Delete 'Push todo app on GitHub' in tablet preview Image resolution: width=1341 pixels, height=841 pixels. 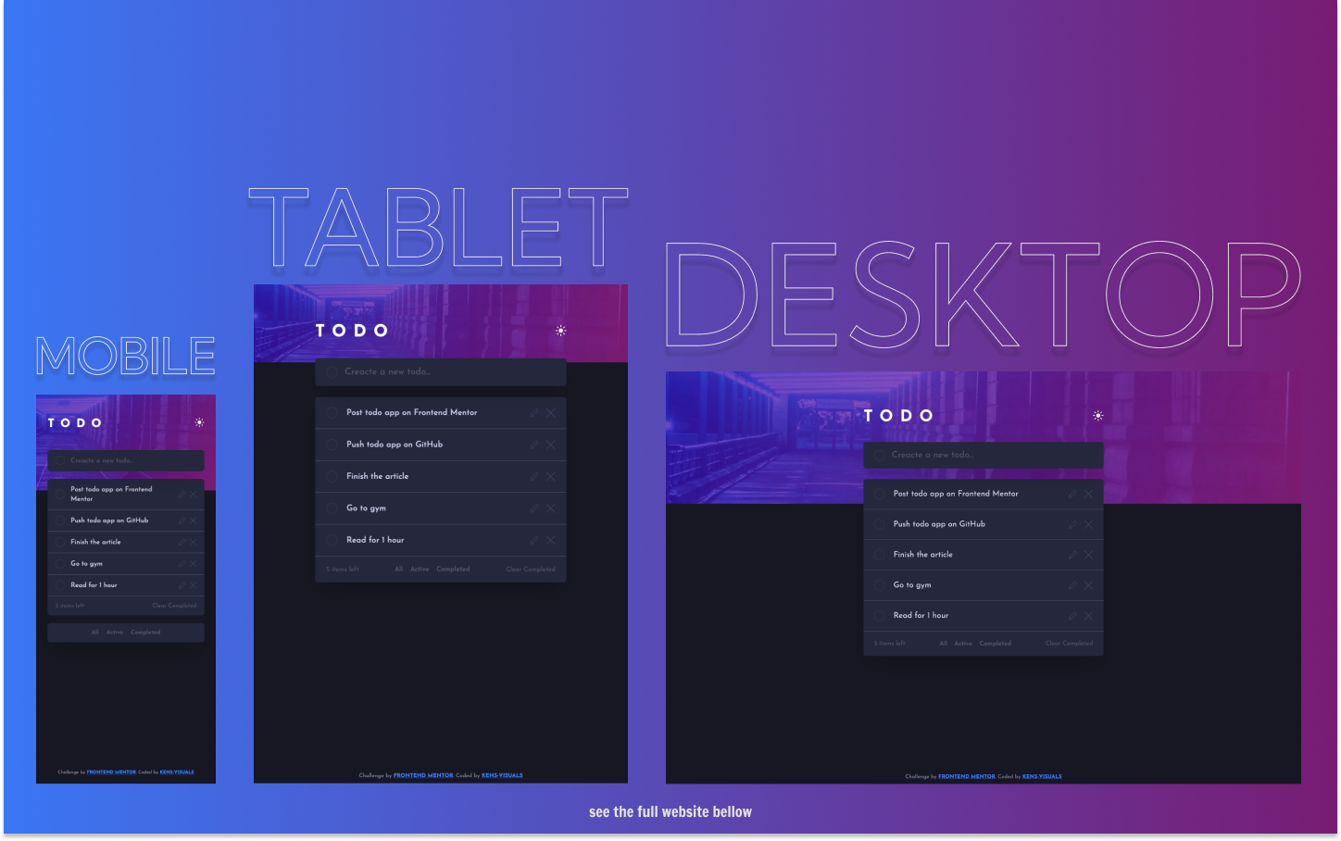click(x=550, y=445)
